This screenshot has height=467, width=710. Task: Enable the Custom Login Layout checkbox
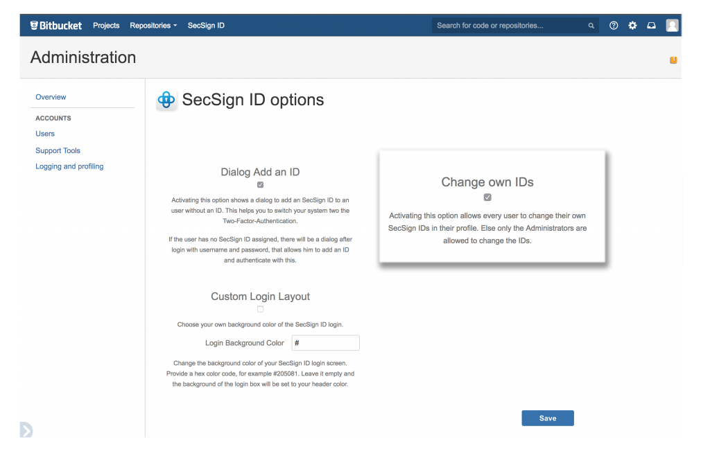click(x=260, y=310)
